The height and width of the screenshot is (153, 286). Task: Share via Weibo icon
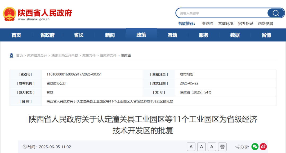(x=263, y=147)
